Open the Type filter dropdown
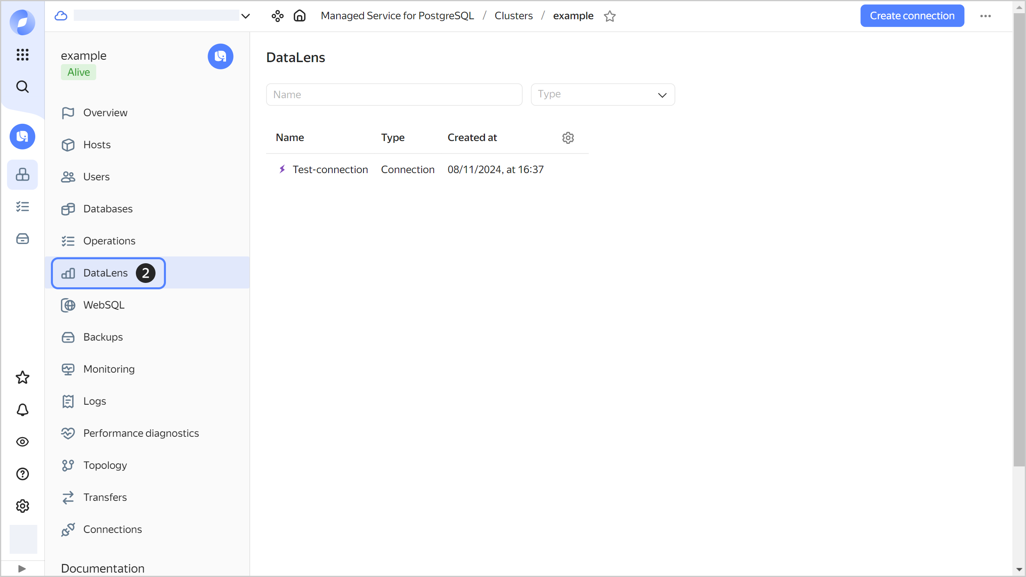This screenshot has width=1026, height=577. pyautogui.click(x=602, y=95)
